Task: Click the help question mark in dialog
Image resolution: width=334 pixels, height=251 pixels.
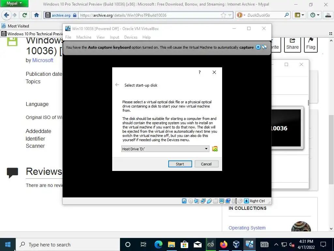Action: 200,72
